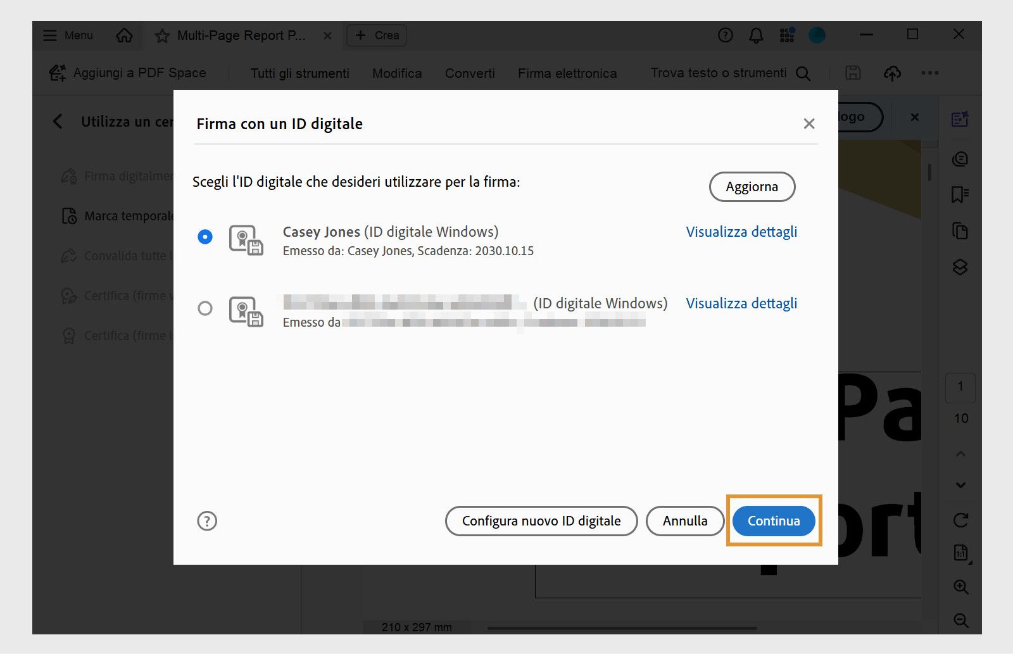Click the Firma elettronica menu item
Image resolution: width=1013 pixels, height=654 pixels.
[567, 73]
